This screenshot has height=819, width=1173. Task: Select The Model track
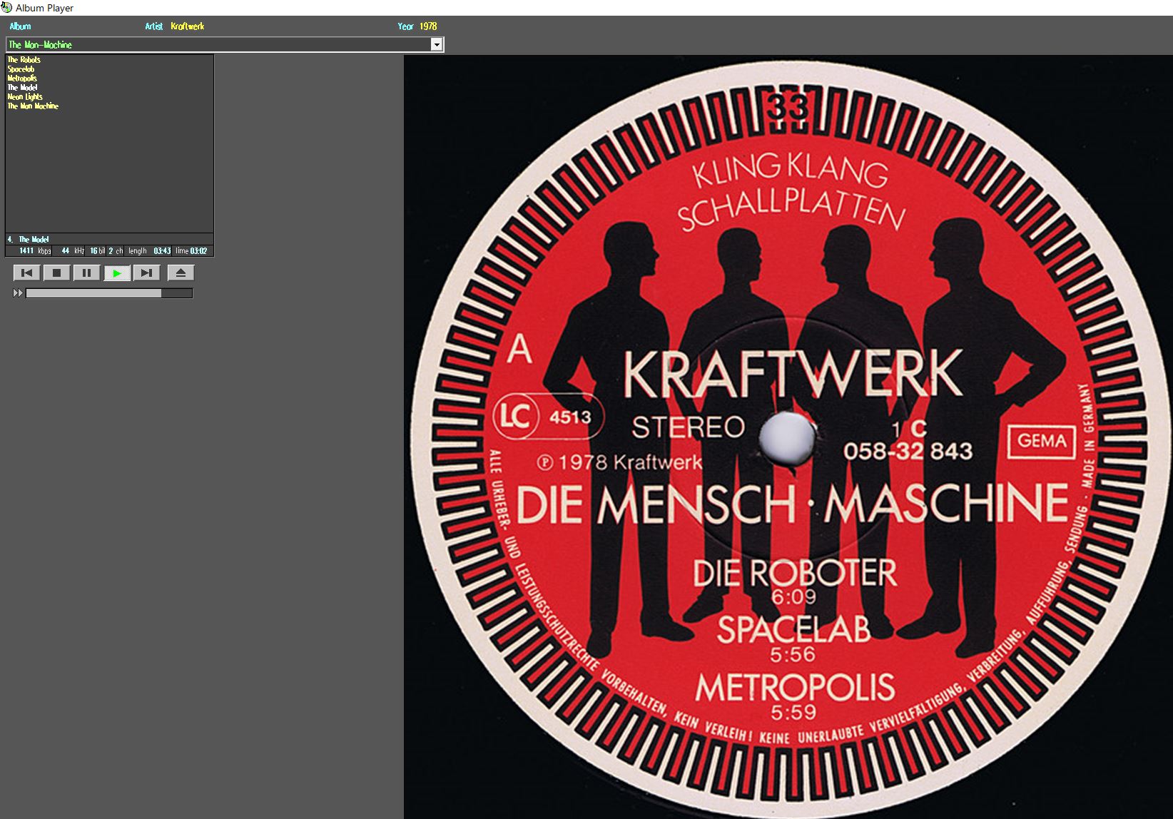pos(22,88)
